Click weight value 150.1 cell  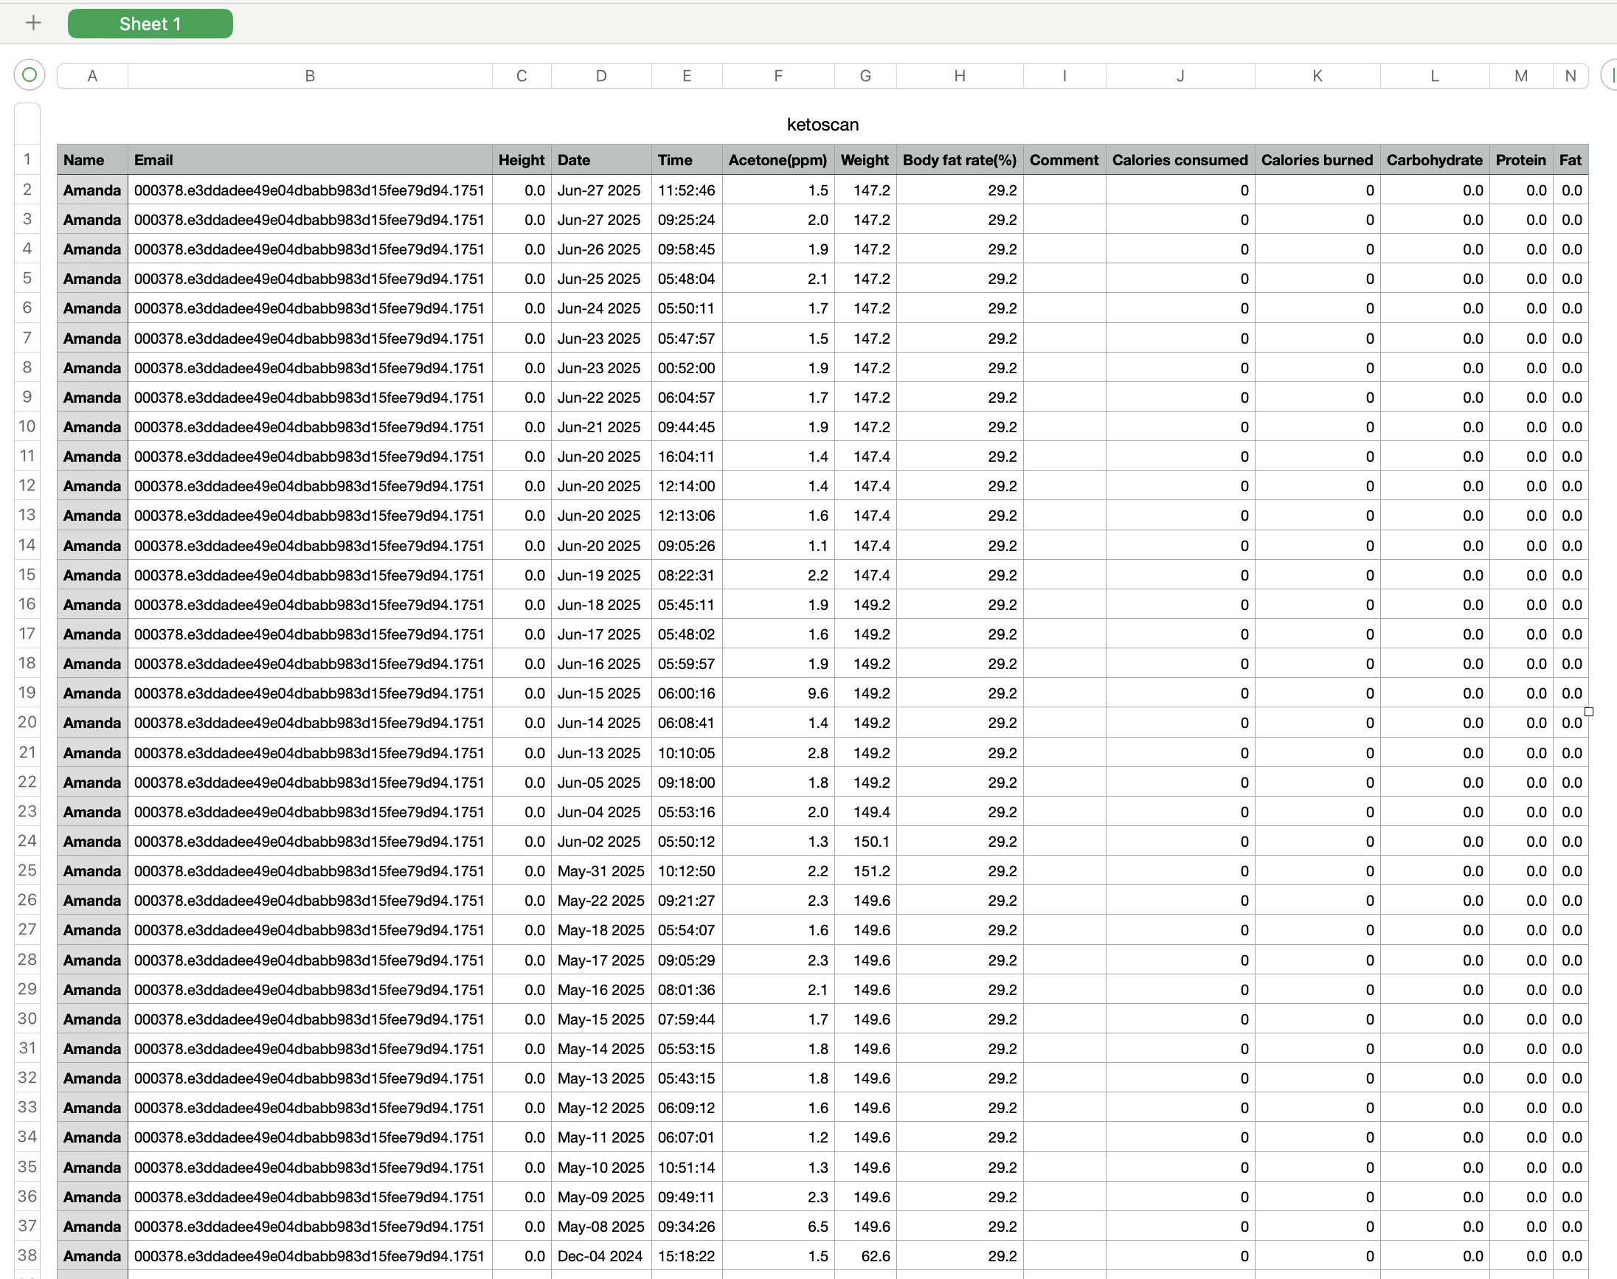[x=865, y=842]
